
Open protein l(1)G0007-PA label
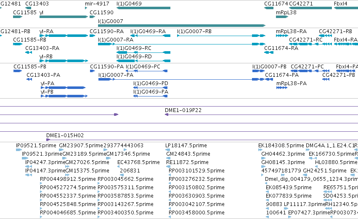pyautogui.click(x=116, y=75)
